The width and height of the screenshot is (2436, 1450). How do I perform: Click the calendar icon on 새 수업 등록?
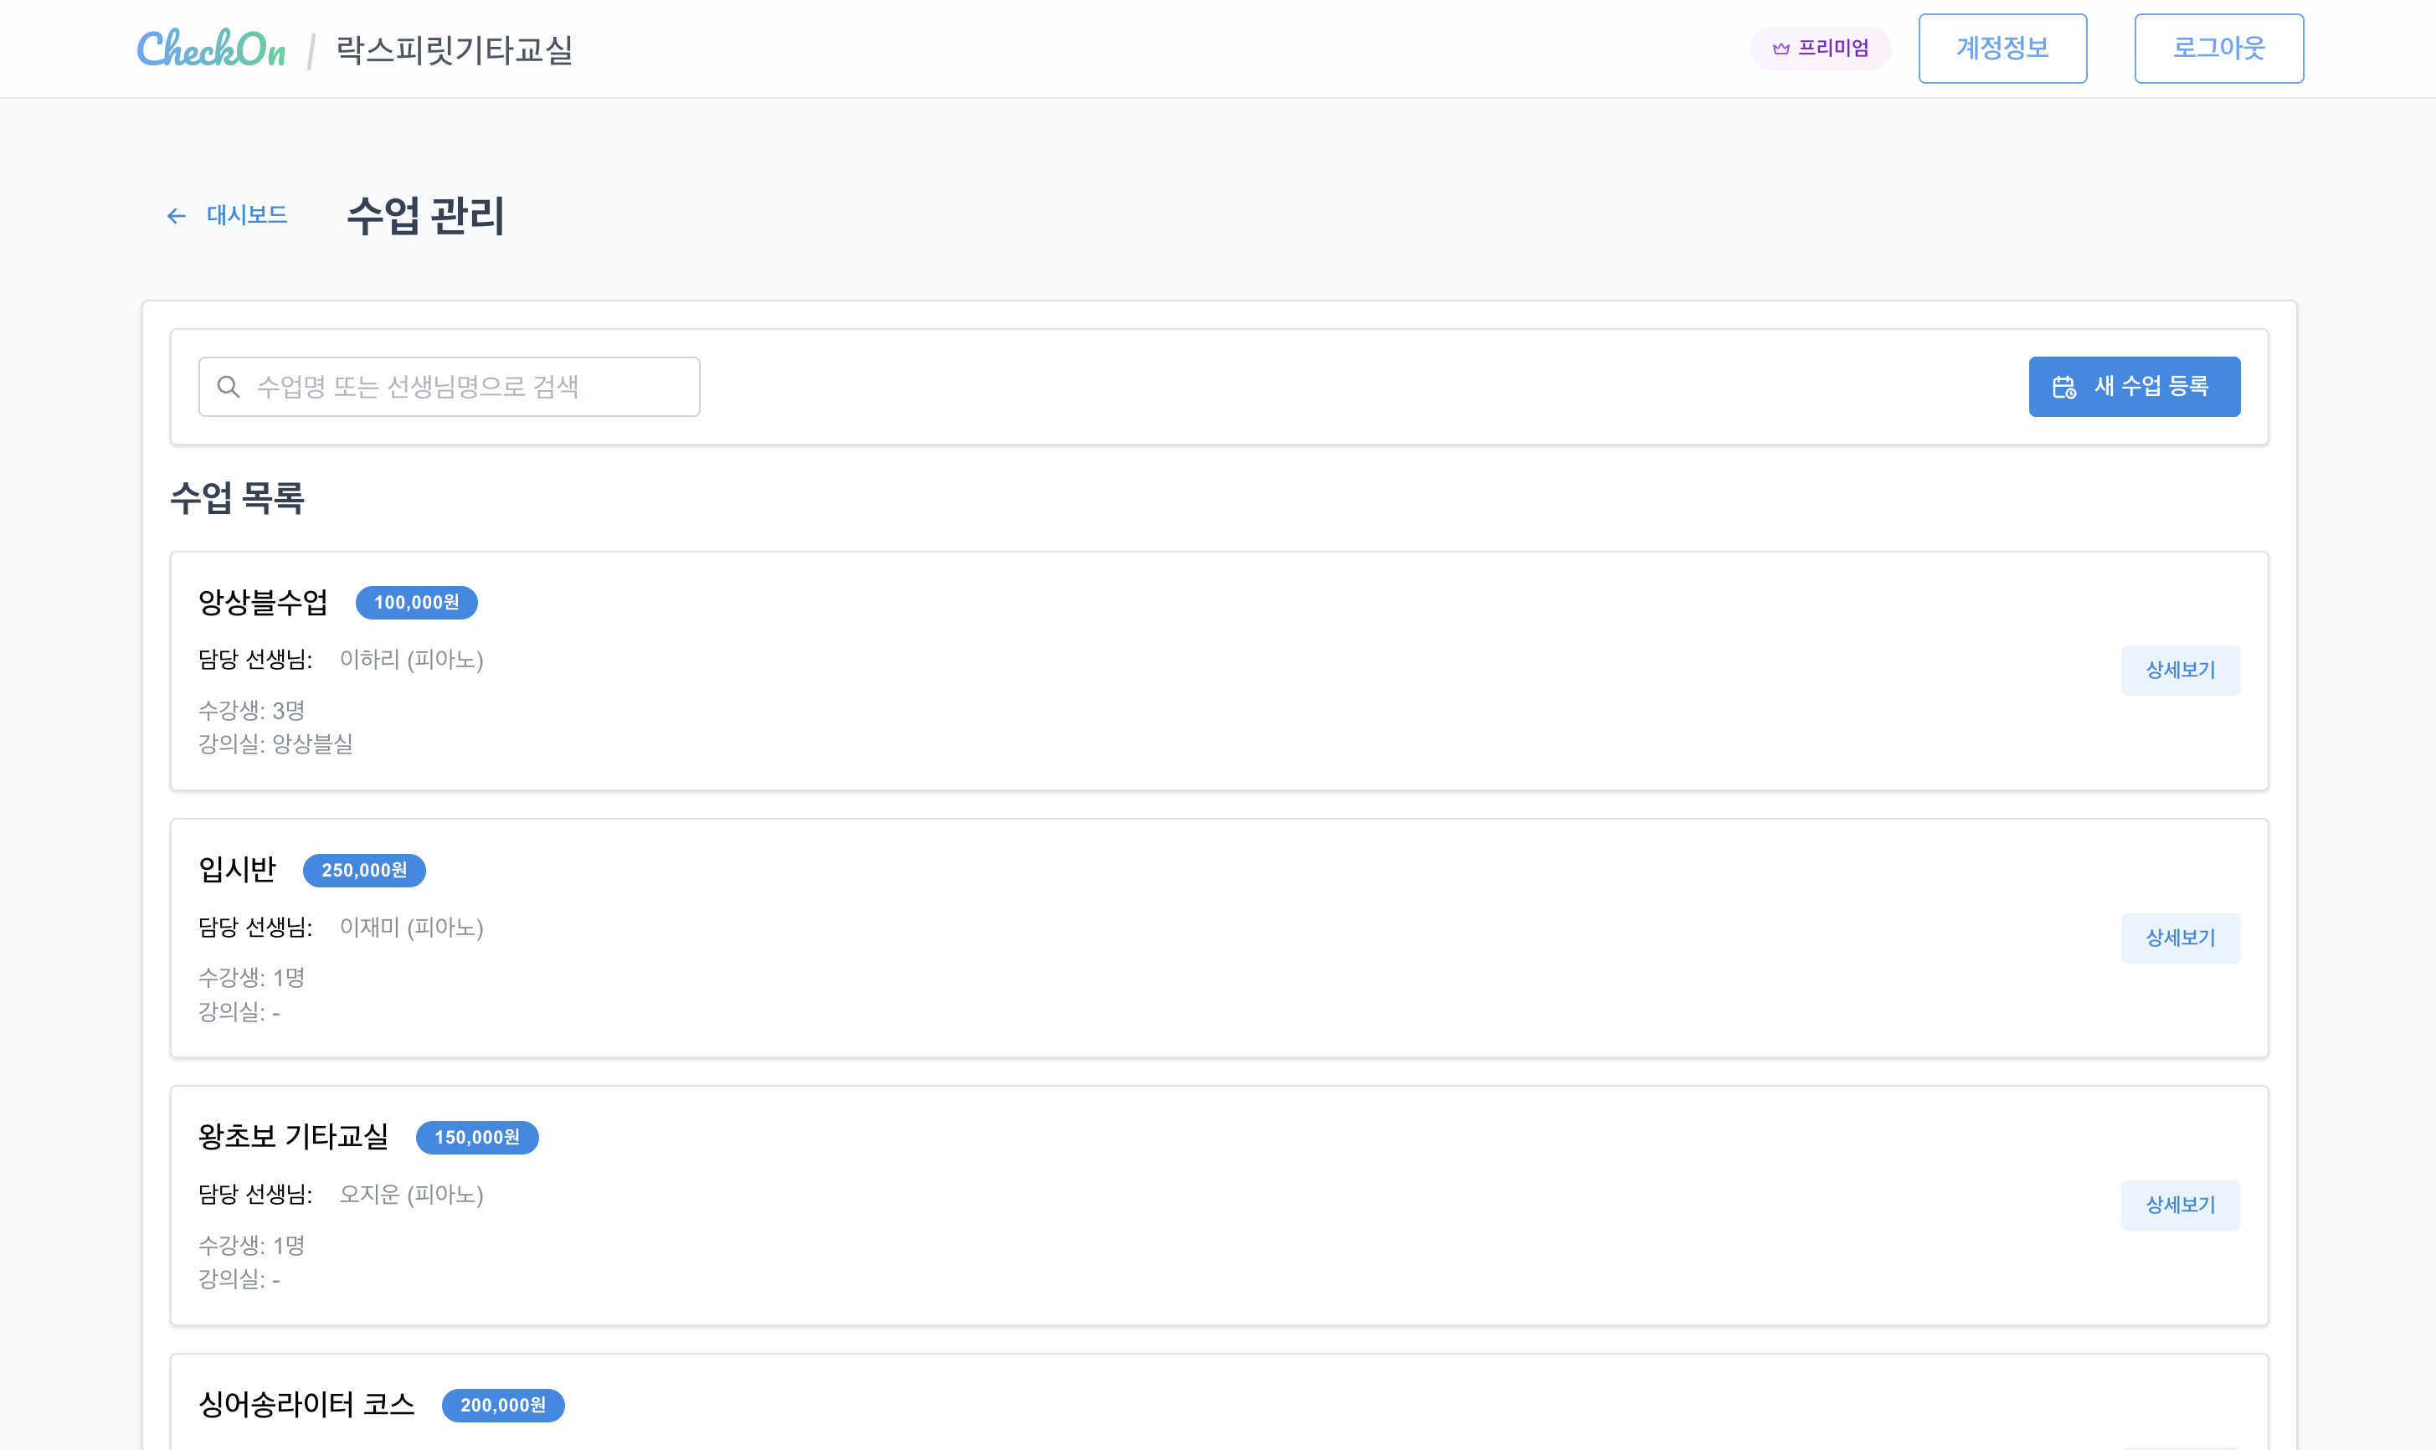2063,387
